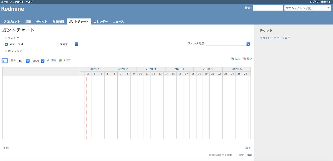Click week number 10 header cell

[x=140, y=74]
